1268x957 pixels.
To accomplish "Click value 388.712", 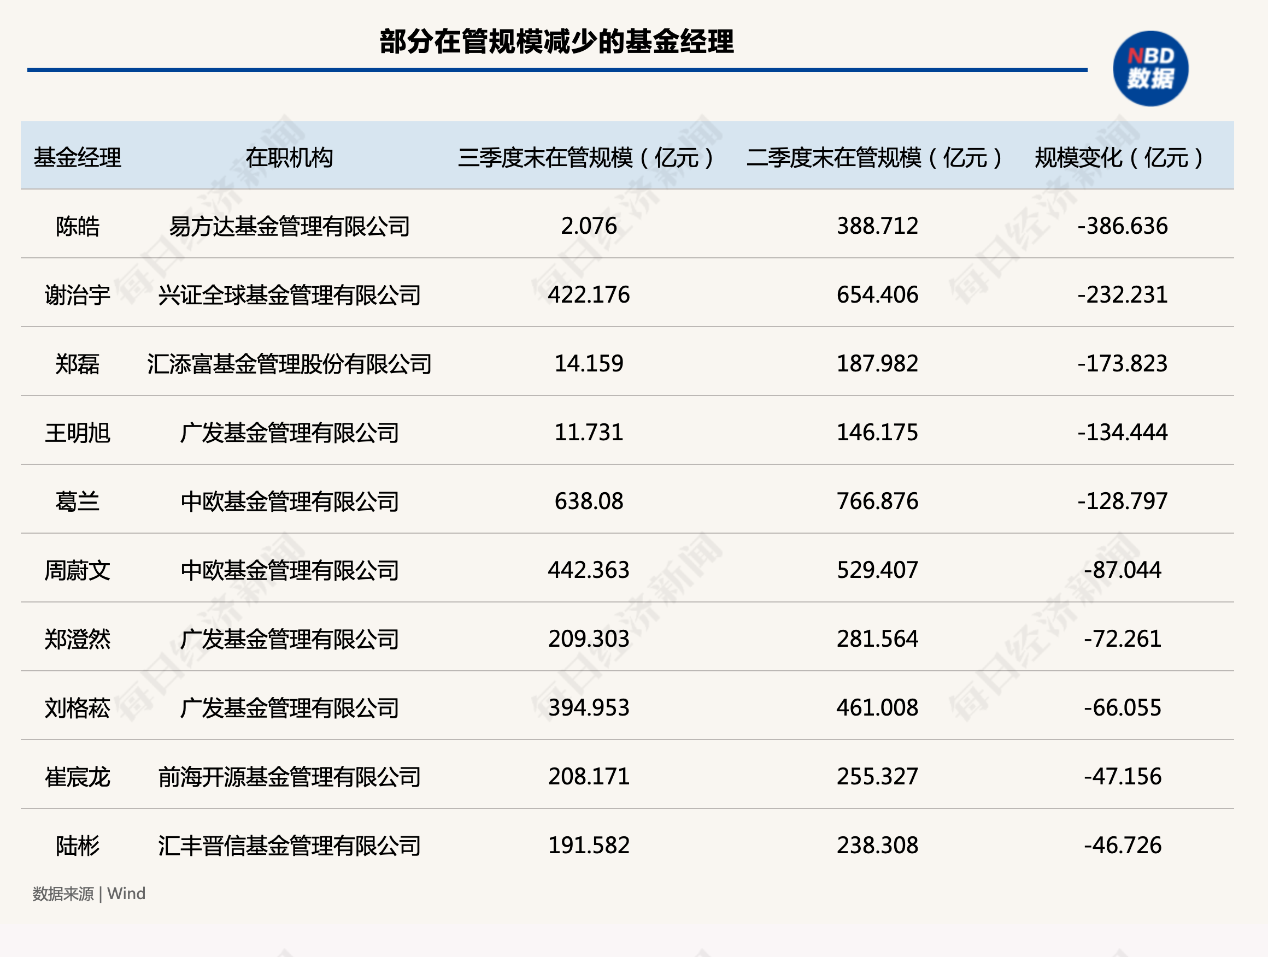I will pos(877,226).
